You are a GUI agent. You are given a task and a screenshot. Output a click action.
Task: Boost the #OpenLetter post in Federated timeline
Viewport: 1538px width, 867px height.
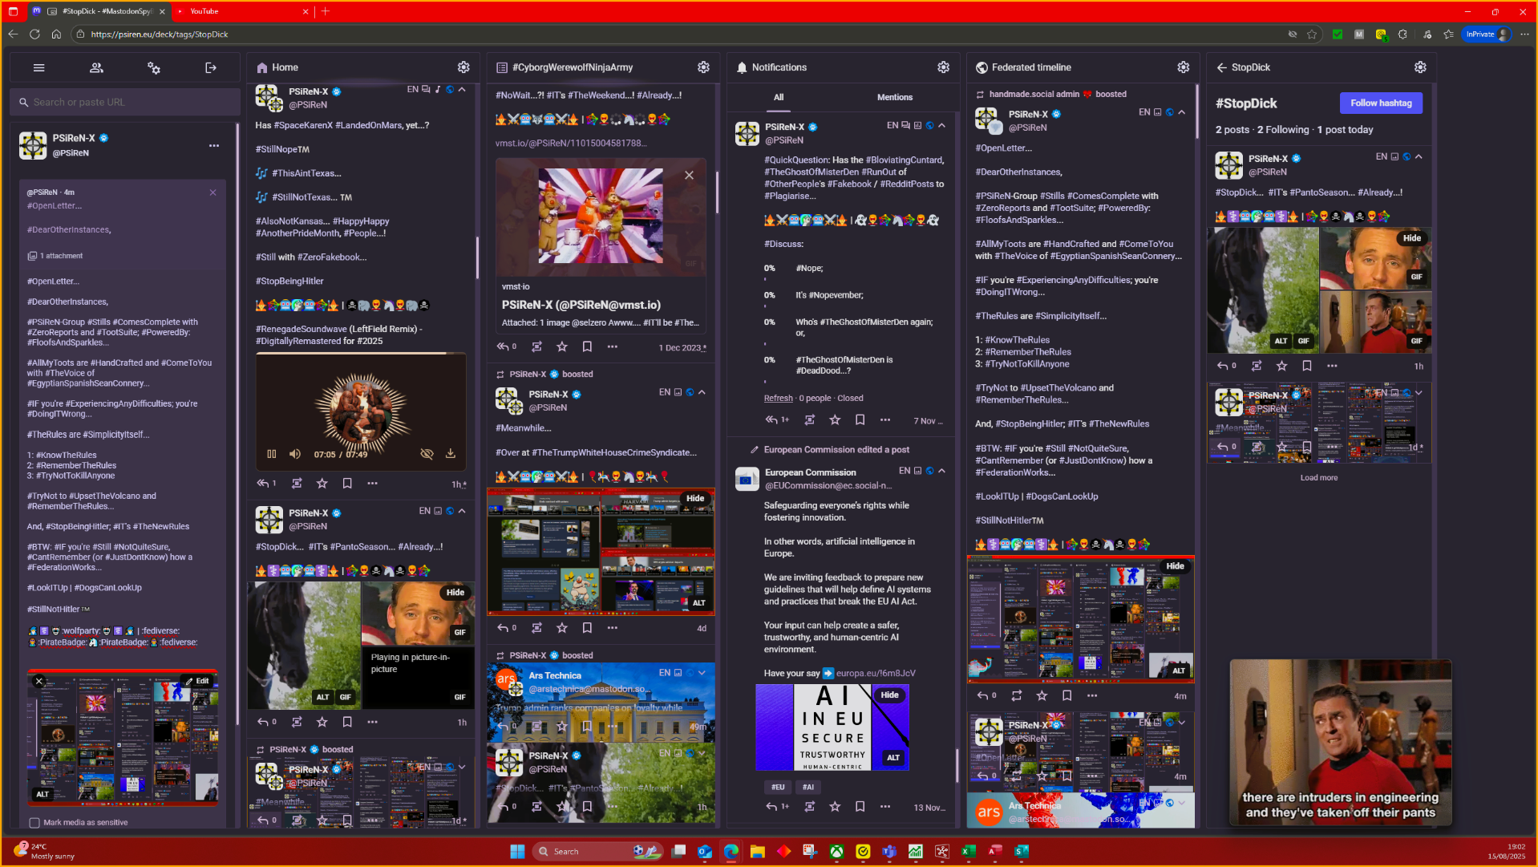tap(1016, 695)
